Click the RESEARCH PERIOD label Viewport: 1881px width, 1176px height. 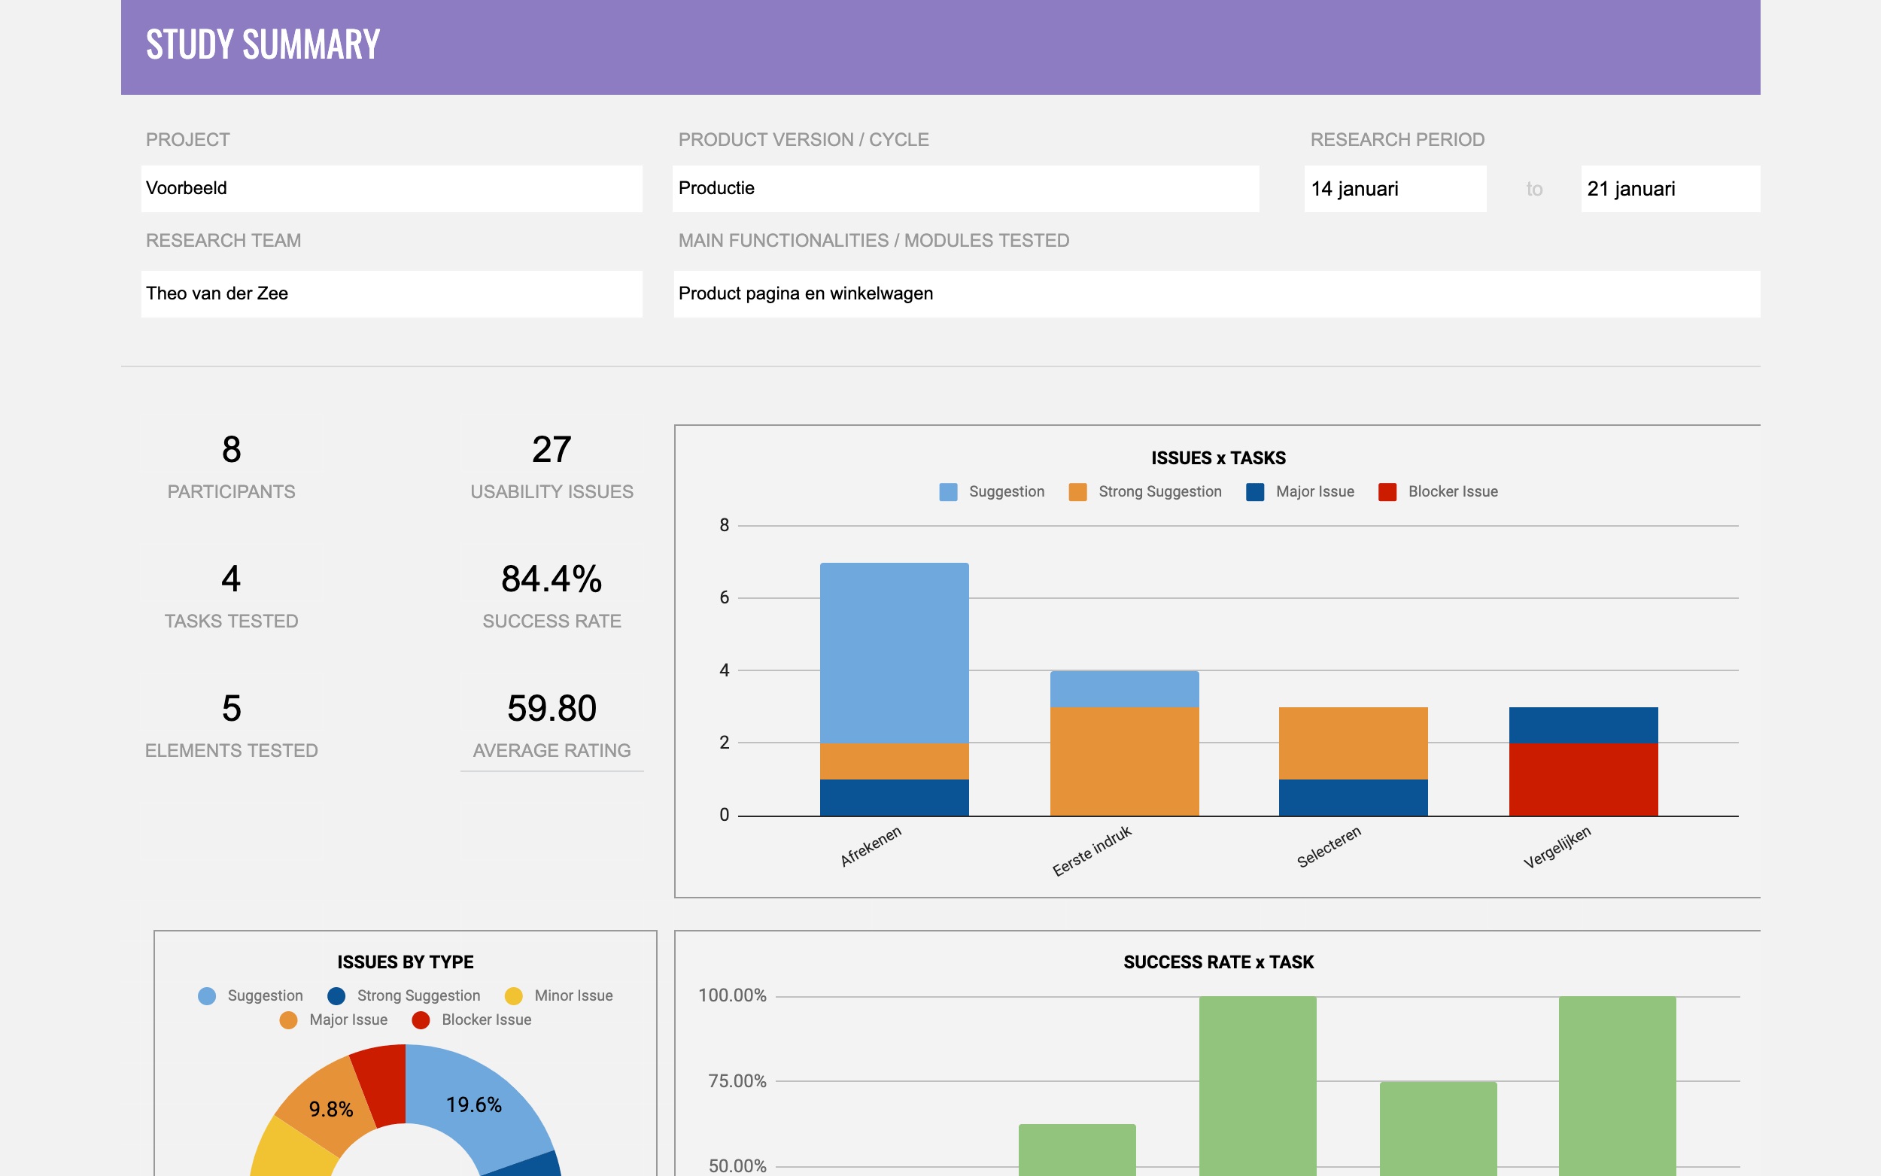[1397, 140]
